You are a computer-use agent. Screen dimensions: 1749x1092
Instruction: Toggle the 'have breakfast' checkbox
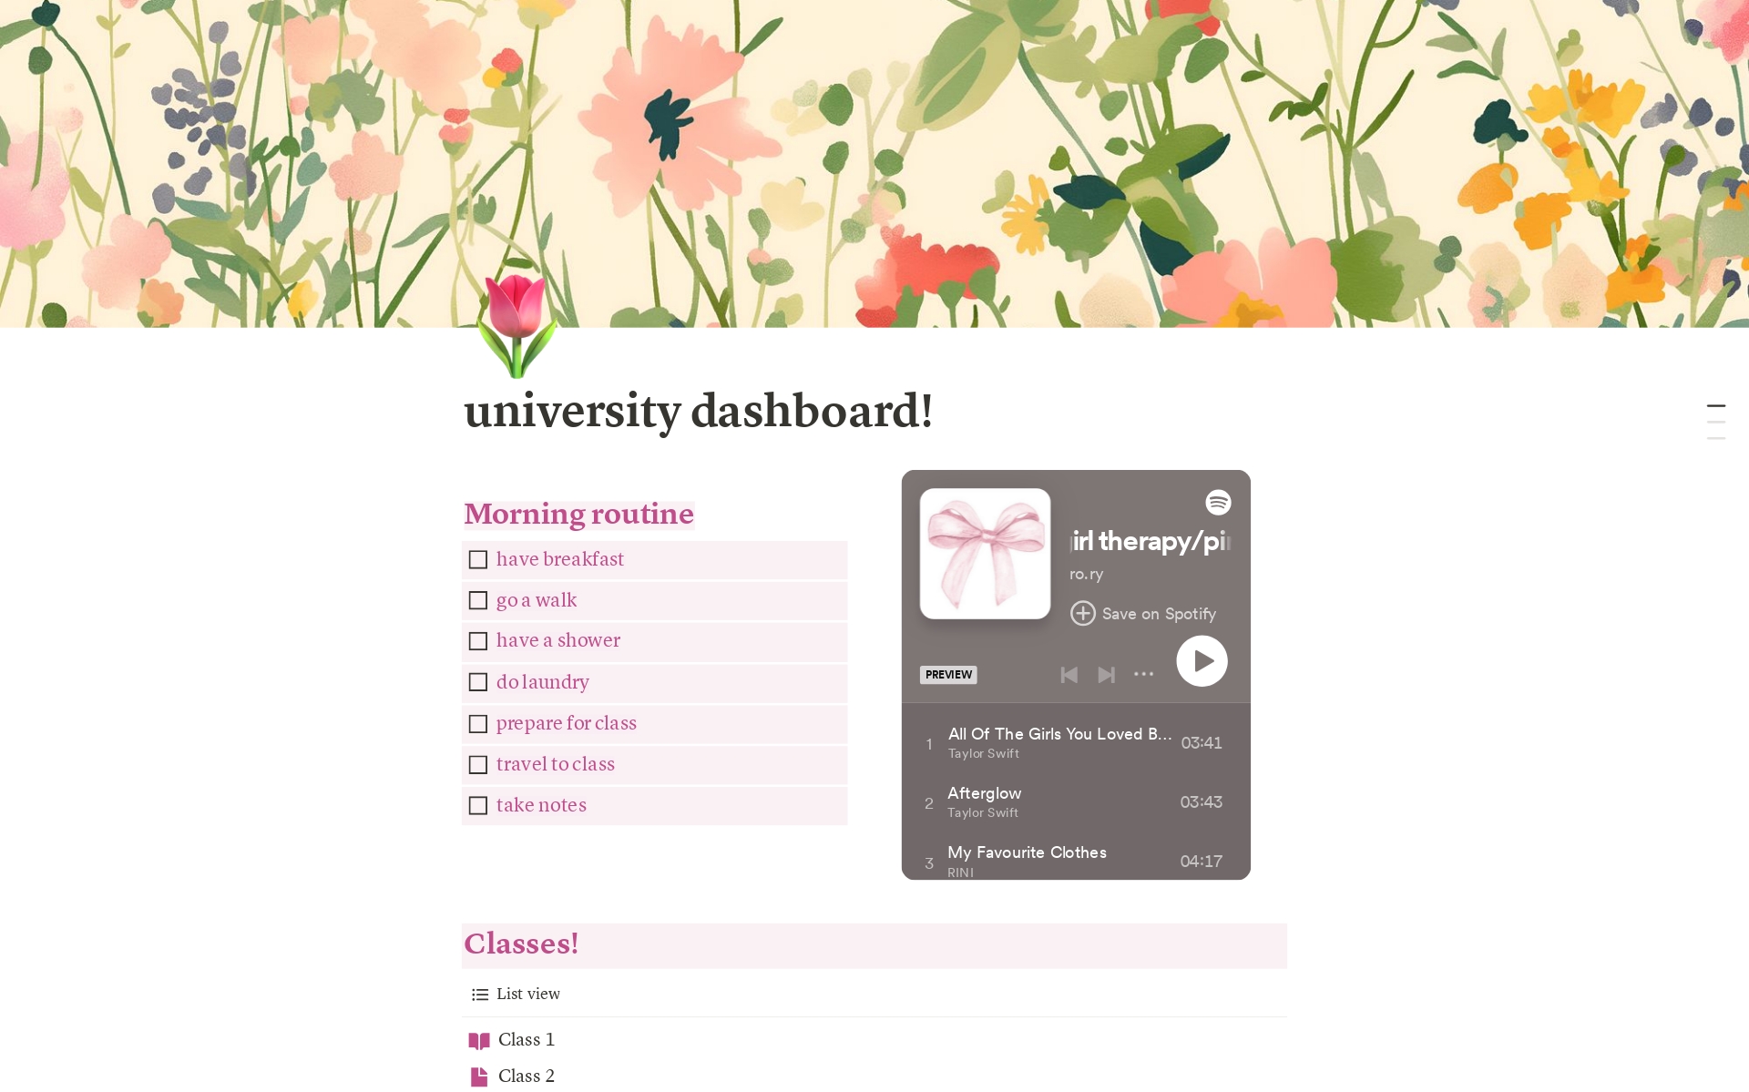(478, 560)
